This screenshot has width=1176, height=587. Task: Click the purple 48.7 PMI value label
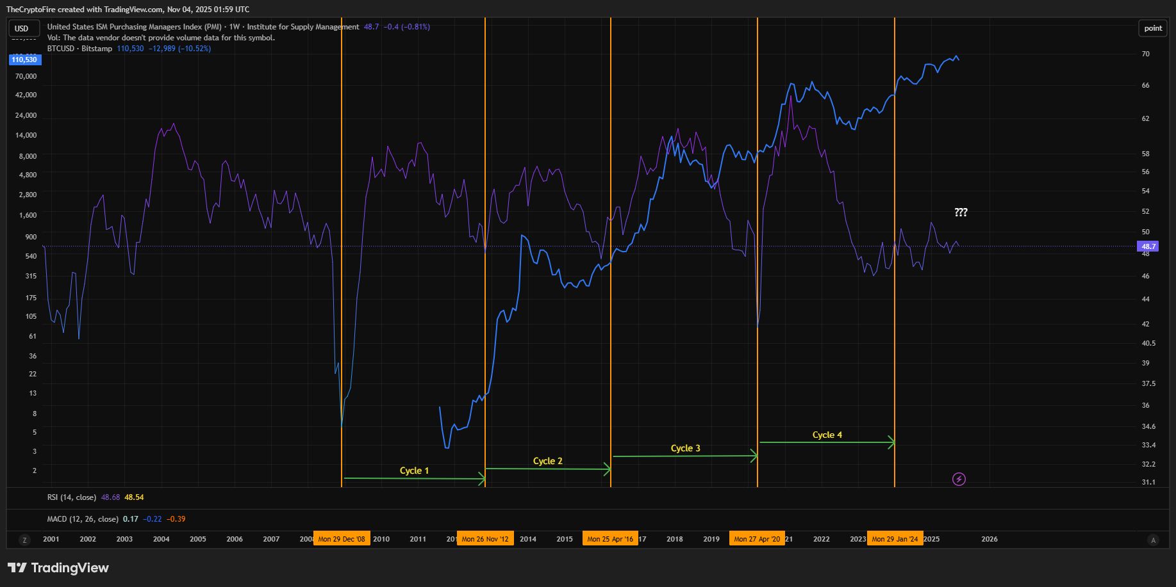click(1149, 246)
